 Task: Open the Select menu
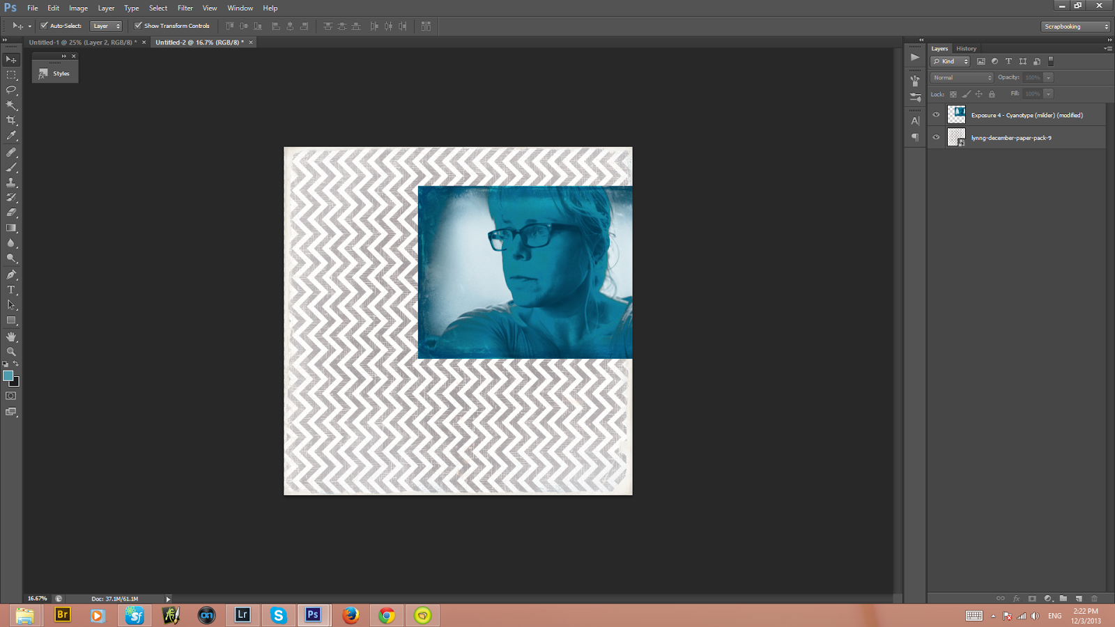click(x=158, y=8)
